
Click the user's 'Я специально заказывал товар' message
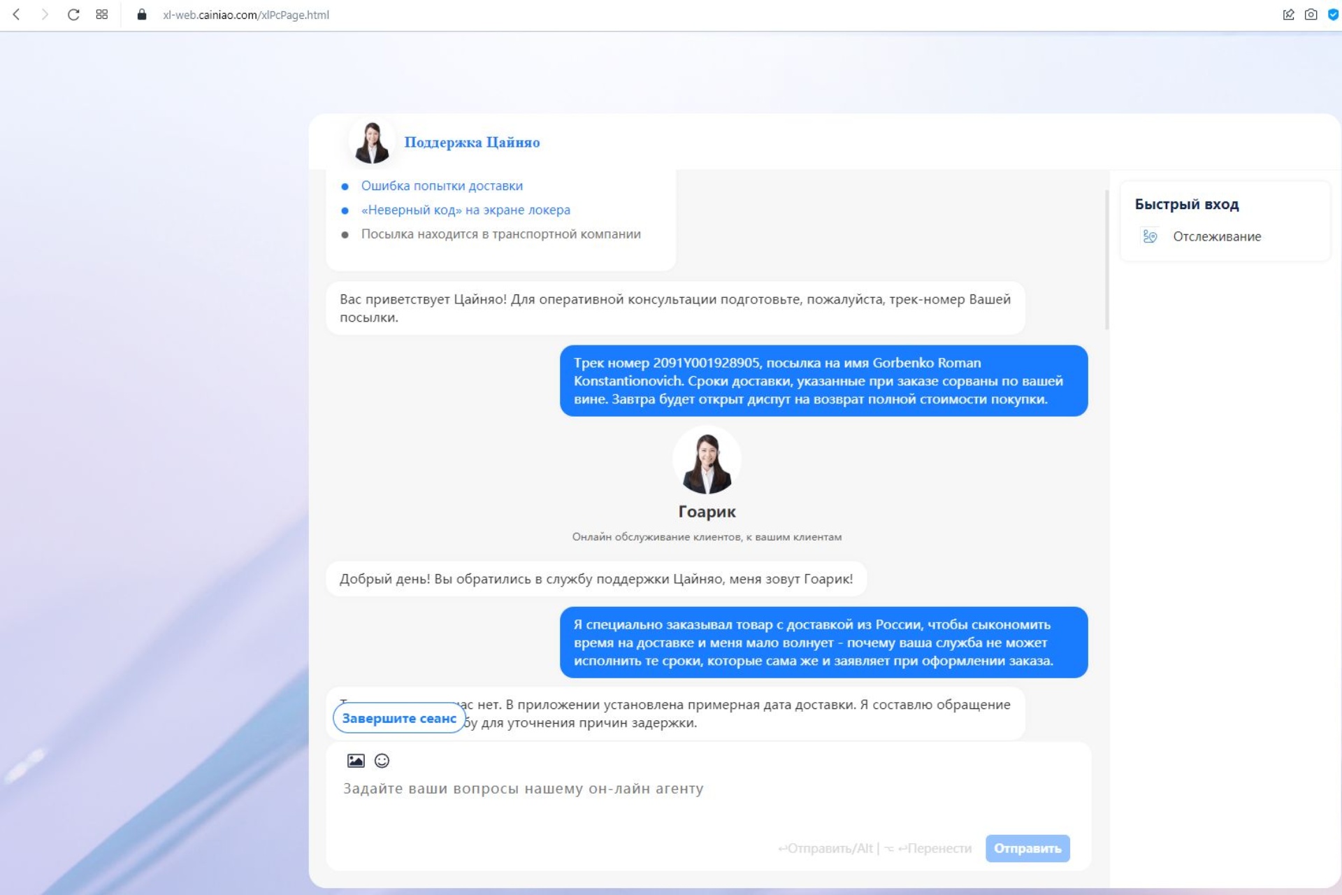coord(823,643)
